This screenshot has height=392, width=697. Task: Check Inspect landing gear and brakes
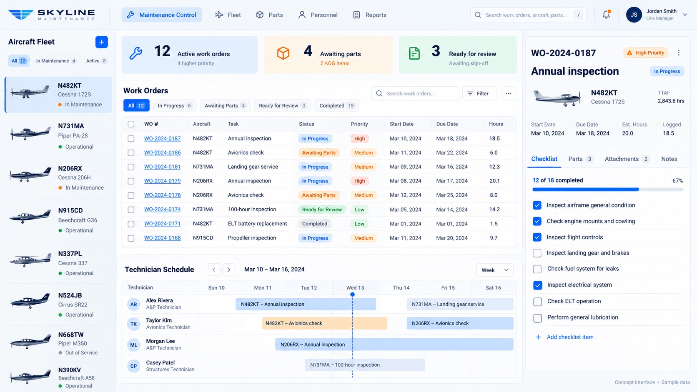(x=537, y=253)
